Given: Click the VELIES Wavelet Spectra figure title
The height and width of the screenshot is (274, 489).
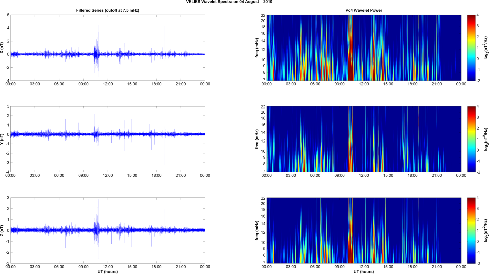Looking at the screenshot, I should coord(229,2).
